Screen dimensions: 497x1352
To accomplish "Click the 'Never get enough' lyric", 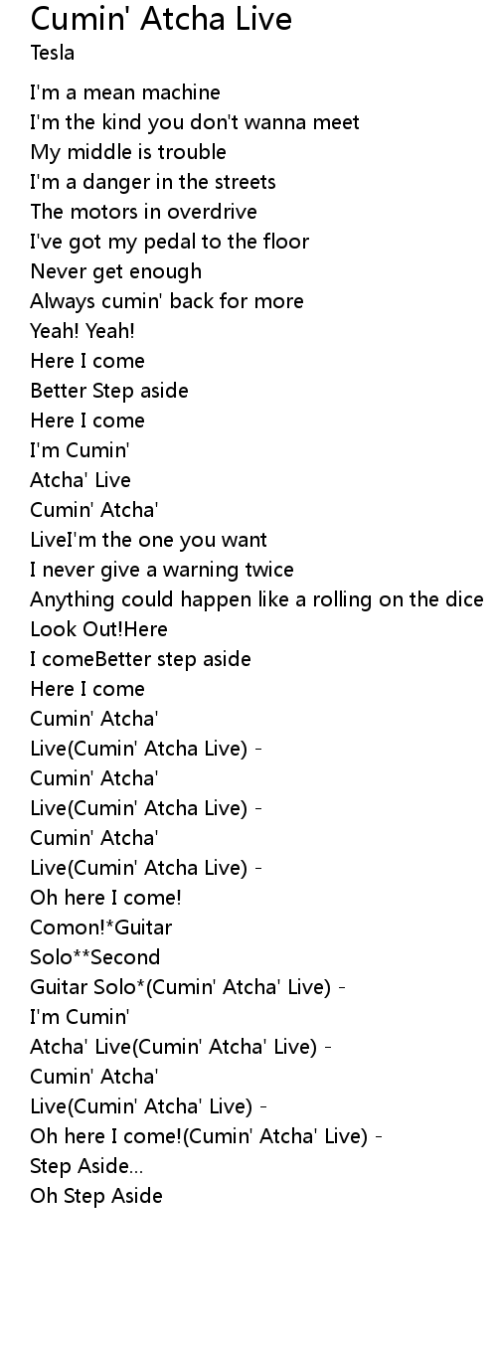I will [x=115, y=271].
